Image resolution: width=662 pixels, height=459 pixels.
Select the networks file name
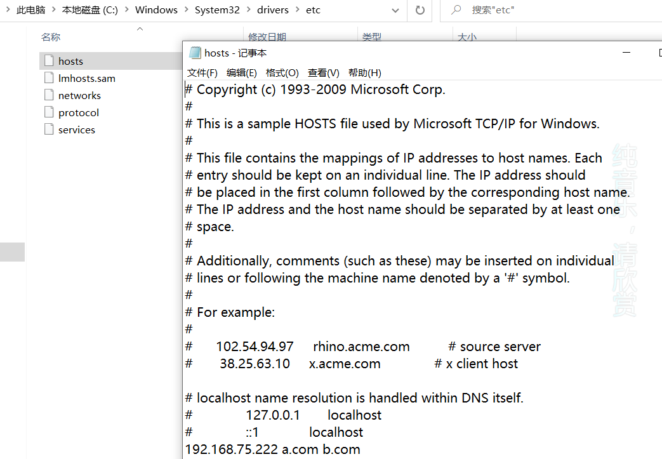79,95
